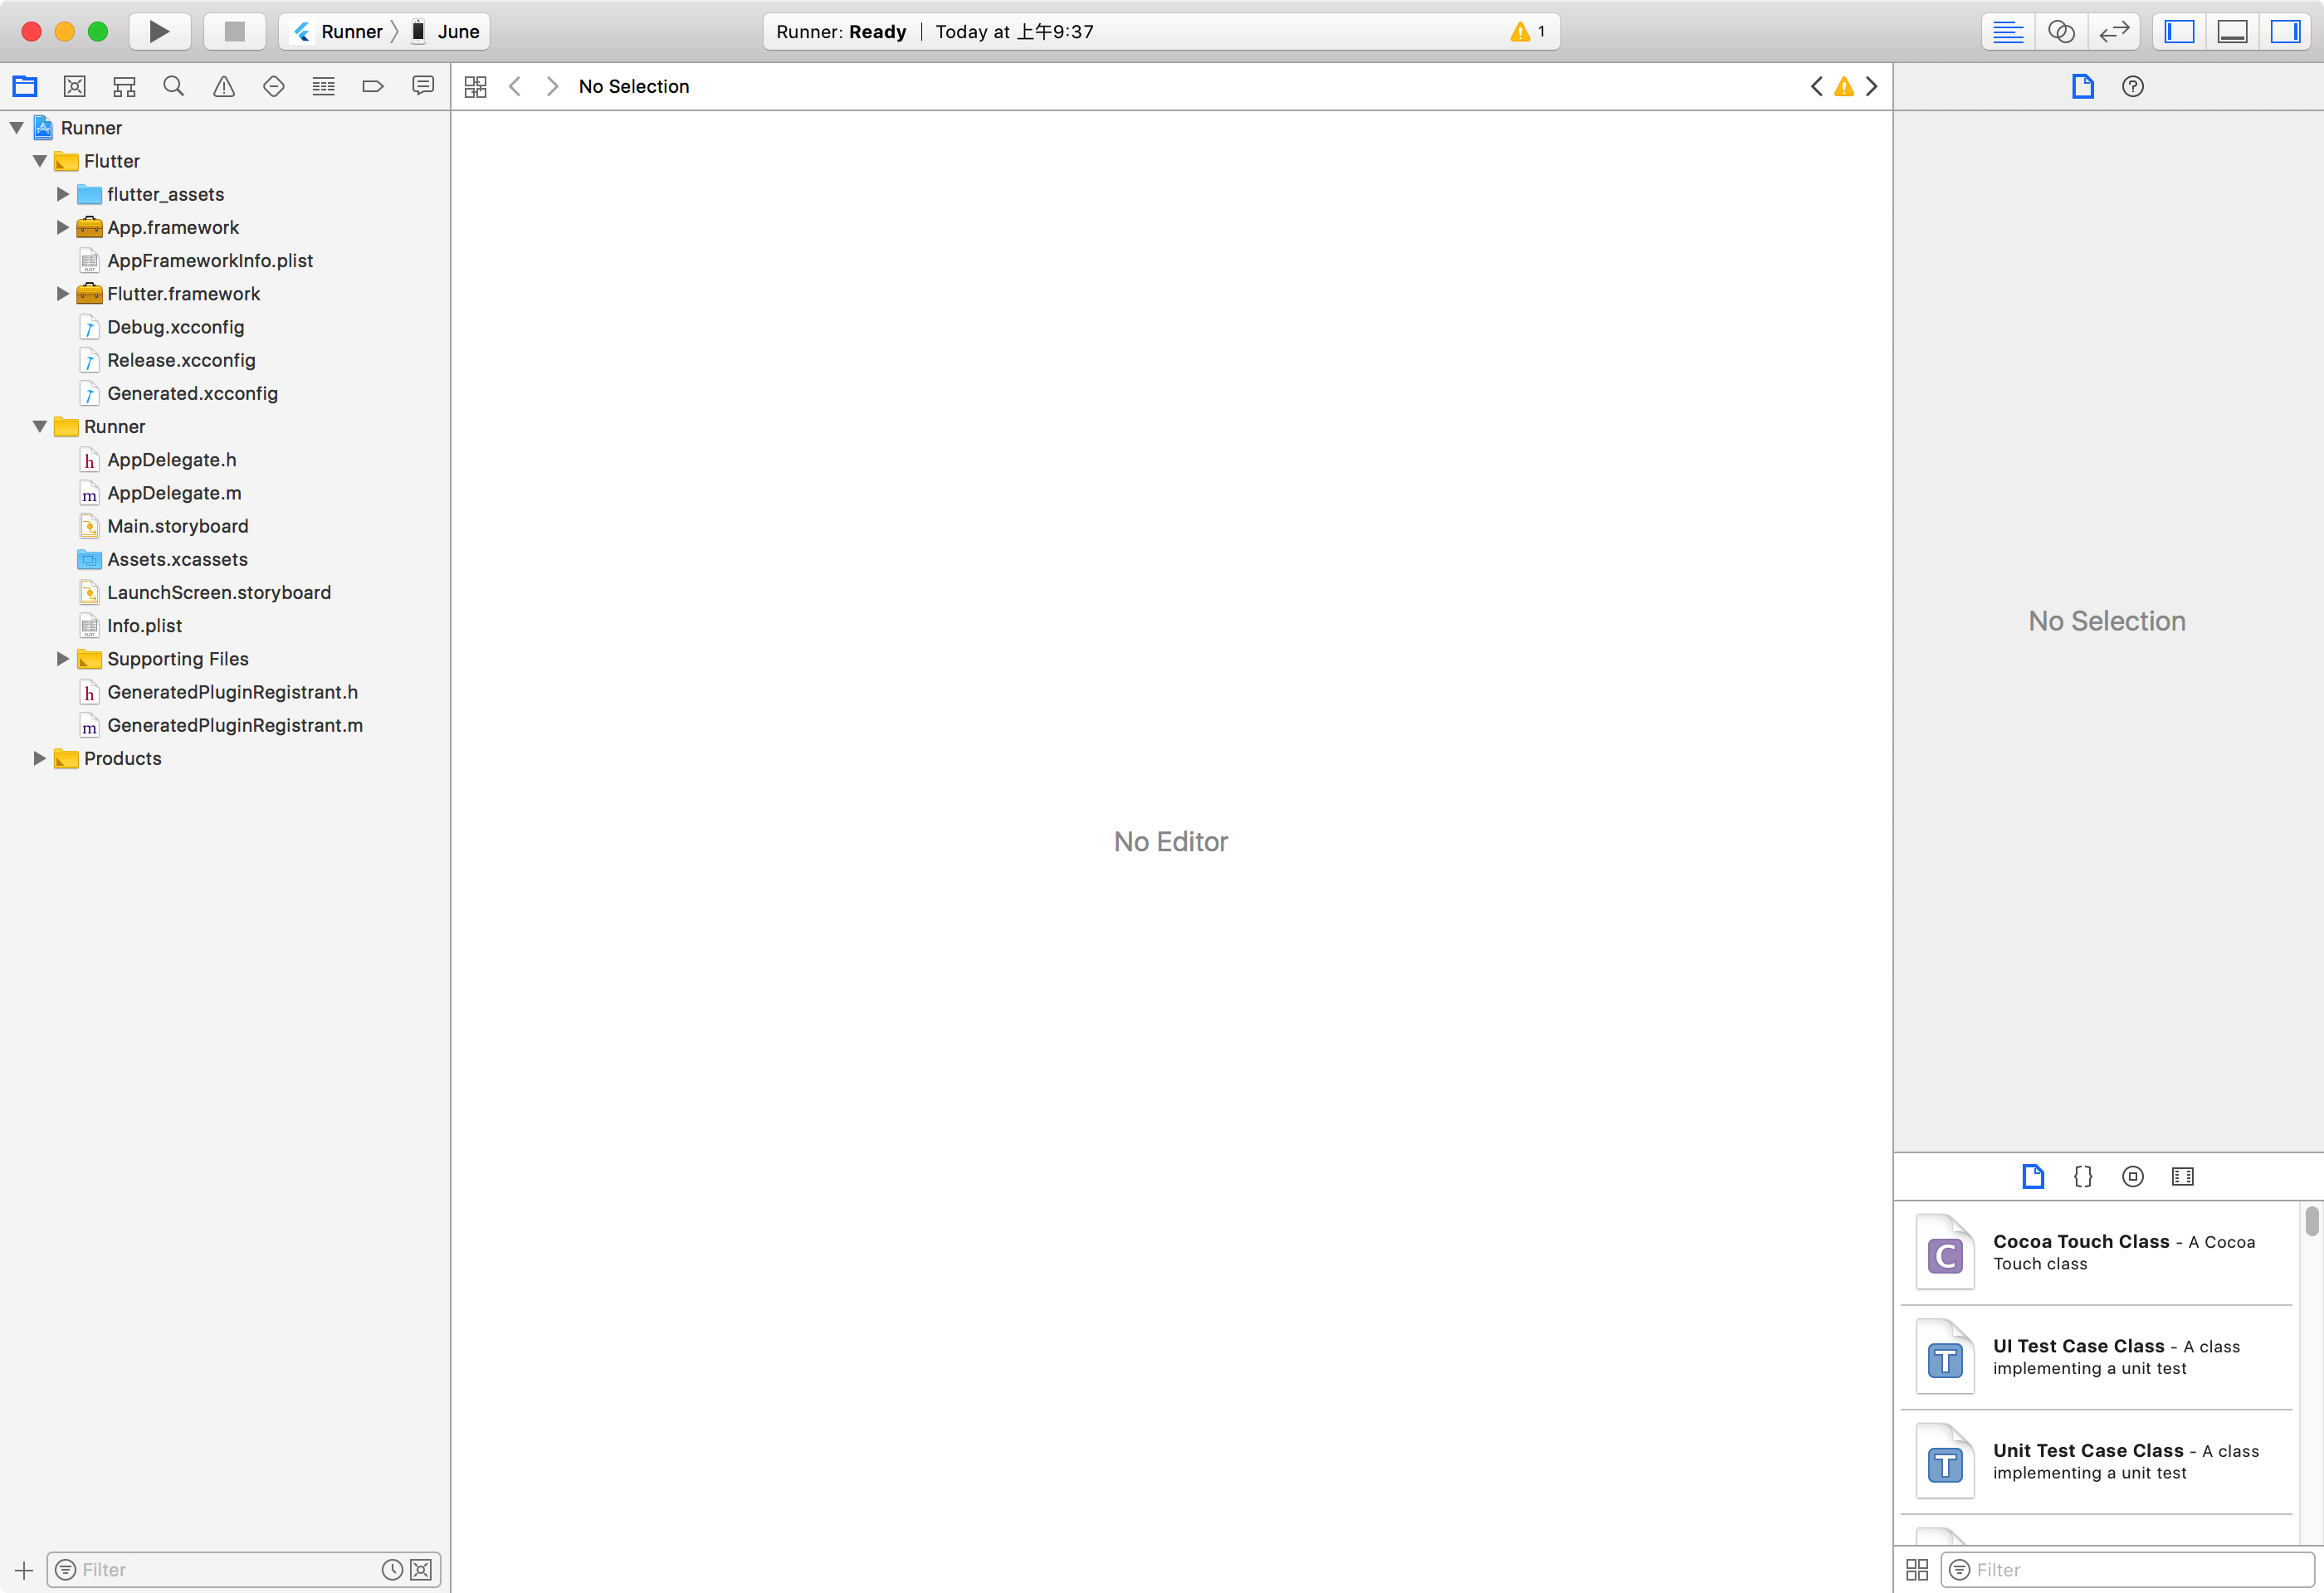Image resolution: width=2324 pixels, height=1593 pixels.
Task: Choose the June device destination
Action: point(446,31)
